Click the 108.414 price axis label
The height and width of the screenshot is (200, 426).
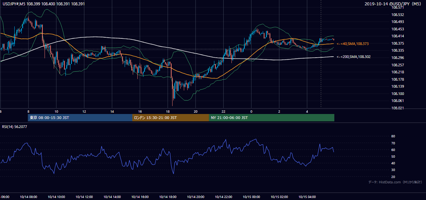[398, 36]
